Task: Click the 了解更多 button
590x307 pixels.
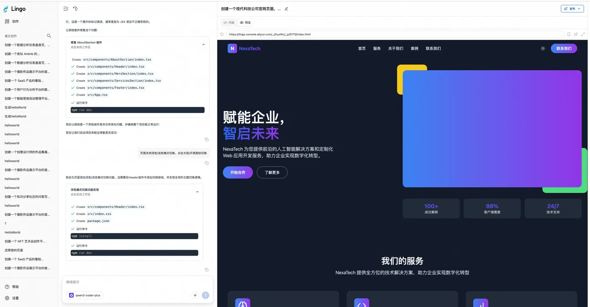Action: (x=272, y=172)
